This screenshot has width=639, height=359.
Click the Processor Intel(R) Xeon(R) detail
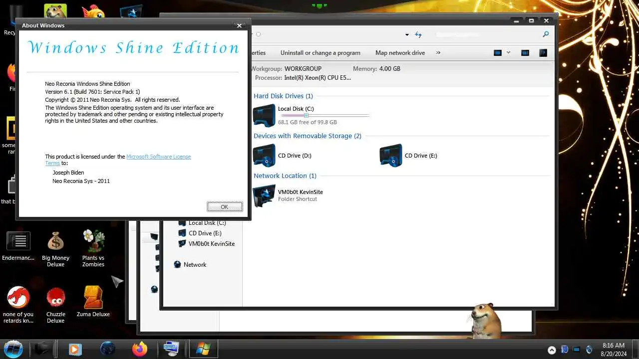pyautogui.click(x=303, y=78)
